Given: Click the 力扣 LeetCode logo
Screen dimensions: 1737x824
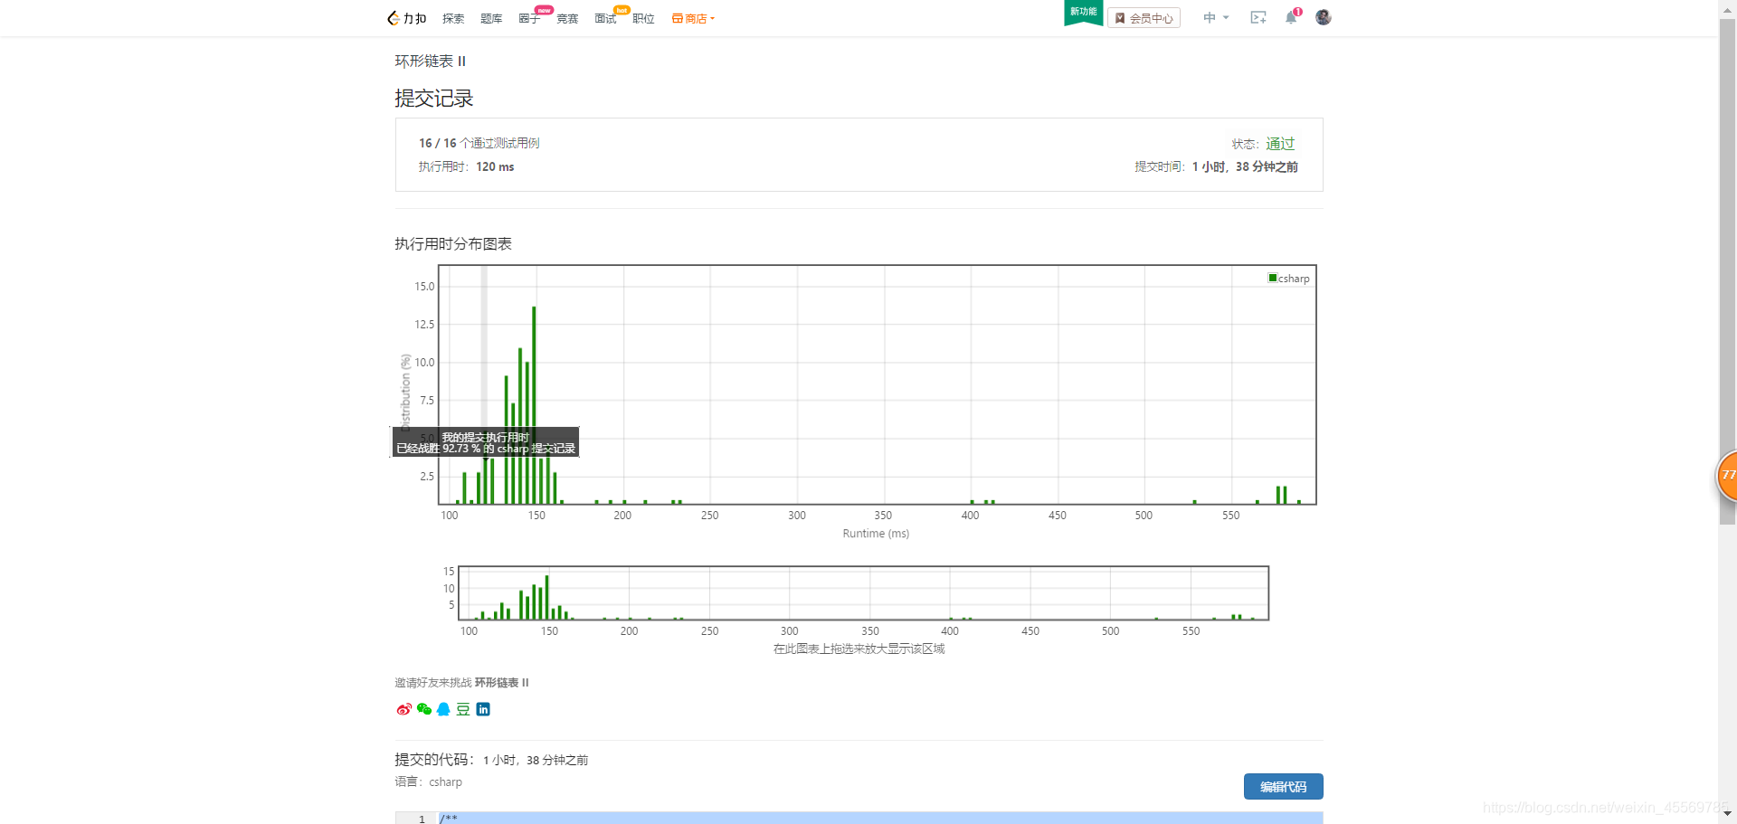Looking at the screenshot, I should 406,18.
